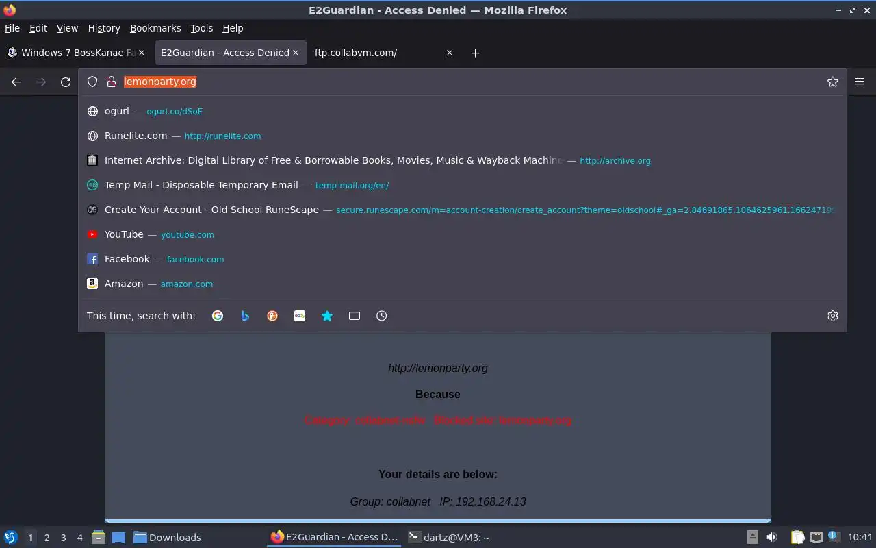
Task: Click the notification tray icon with alert
Action: (834, 536)
